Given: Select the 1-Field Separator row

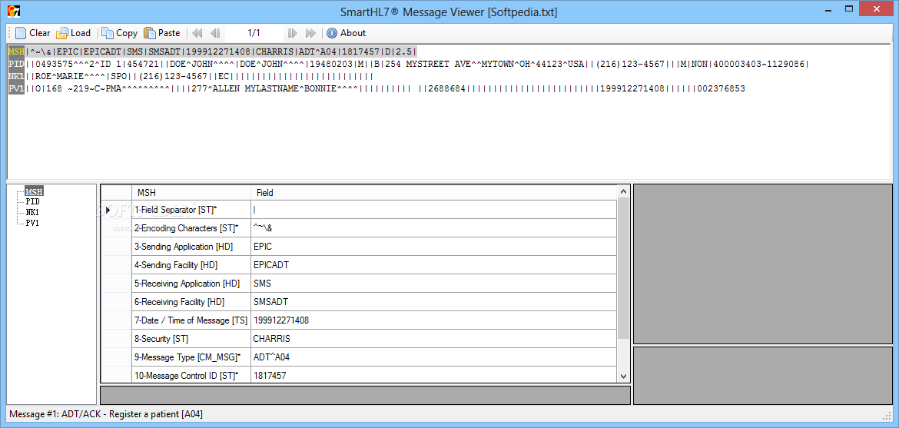Looking at the screenshot, I should click(359, 210).
